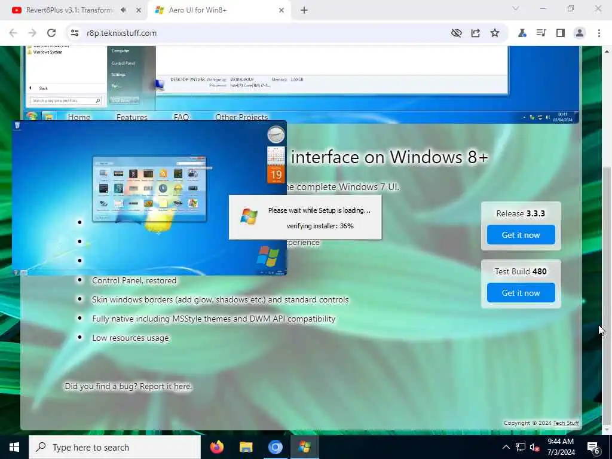Click the taskbar search box
The height and width of the screenshot is (459, 612).
click(114, 447)
